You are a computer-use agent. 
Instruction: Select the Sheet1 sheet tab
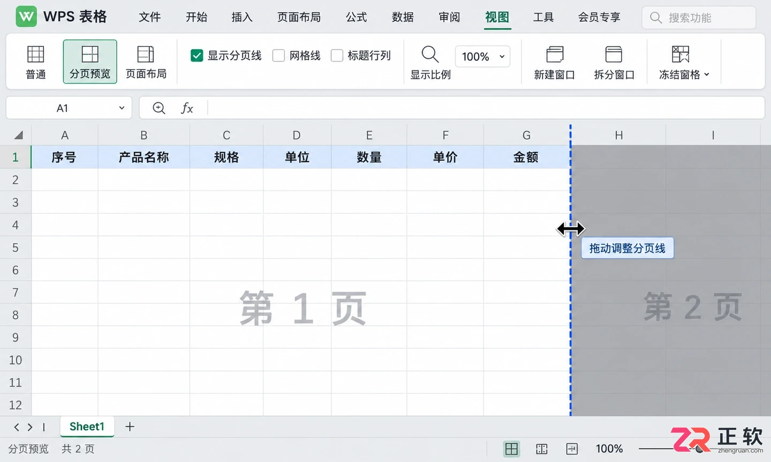coord(87,426)
